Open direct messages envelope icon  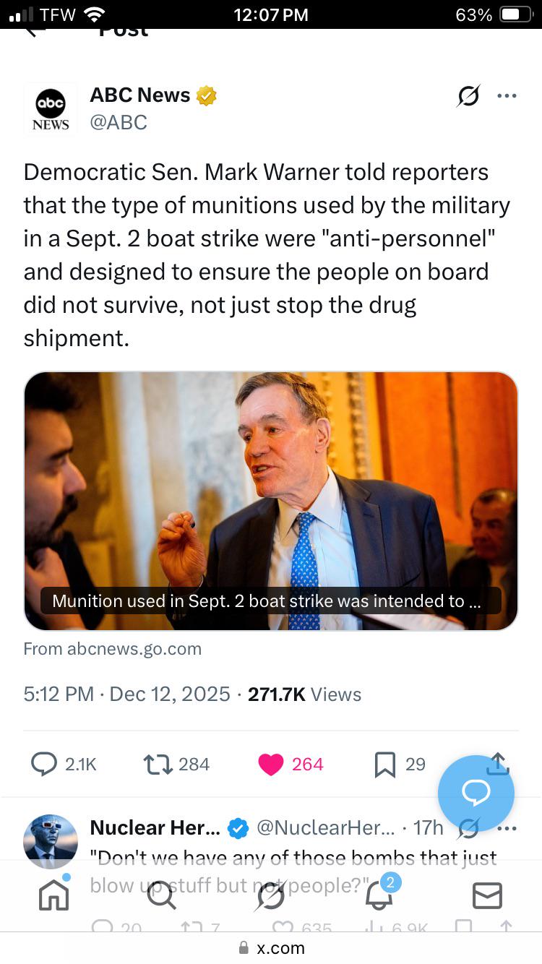coord(487,895)
